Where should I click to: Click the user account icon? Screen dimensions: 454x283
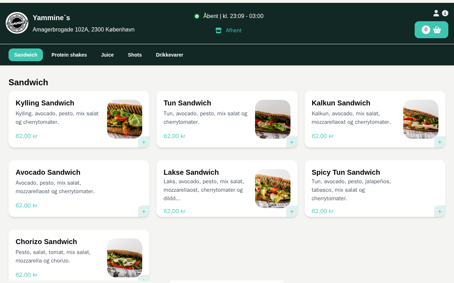click(436, 13)
